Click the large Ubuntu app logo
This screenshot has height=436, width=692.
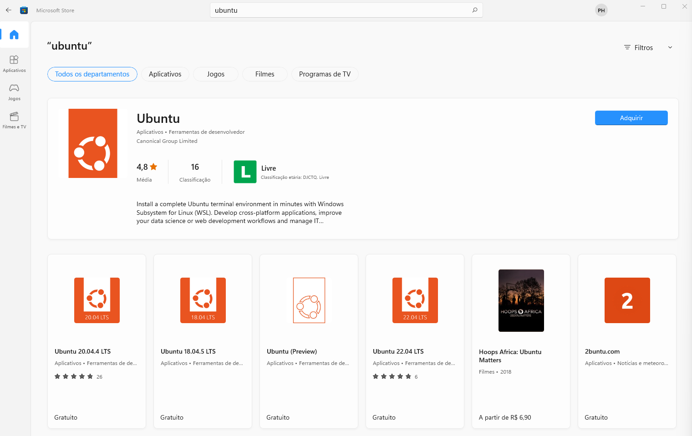pos(93,143)
